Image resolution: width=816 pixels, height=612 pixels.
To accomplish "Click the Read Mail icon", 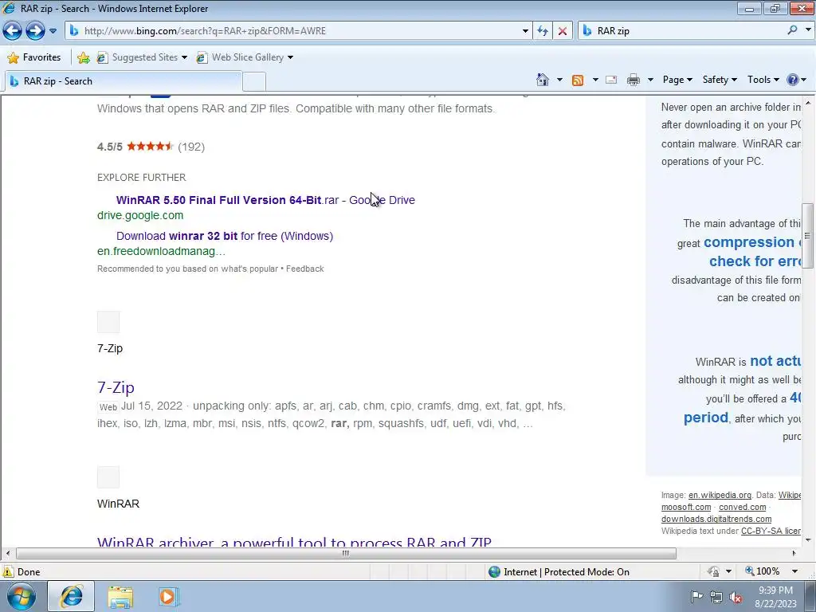I will tap(611, 80).
